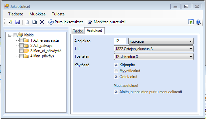This screenshot has height=119, width=206.
Task: Click the green refresh icon
Action: pyautogui.click(x=191, y=22)
